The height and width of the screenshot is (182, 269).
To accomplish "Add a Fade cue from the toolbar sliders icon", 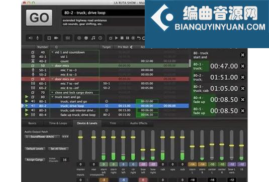I will pos(68,38).
